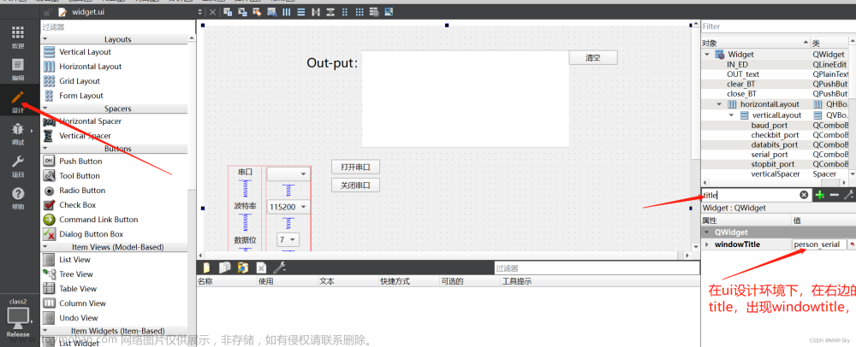Image resolution: width=856 pixels, height=347 pixels.
Task: Expand the windowTitle property row
Action: pos(708,244)
